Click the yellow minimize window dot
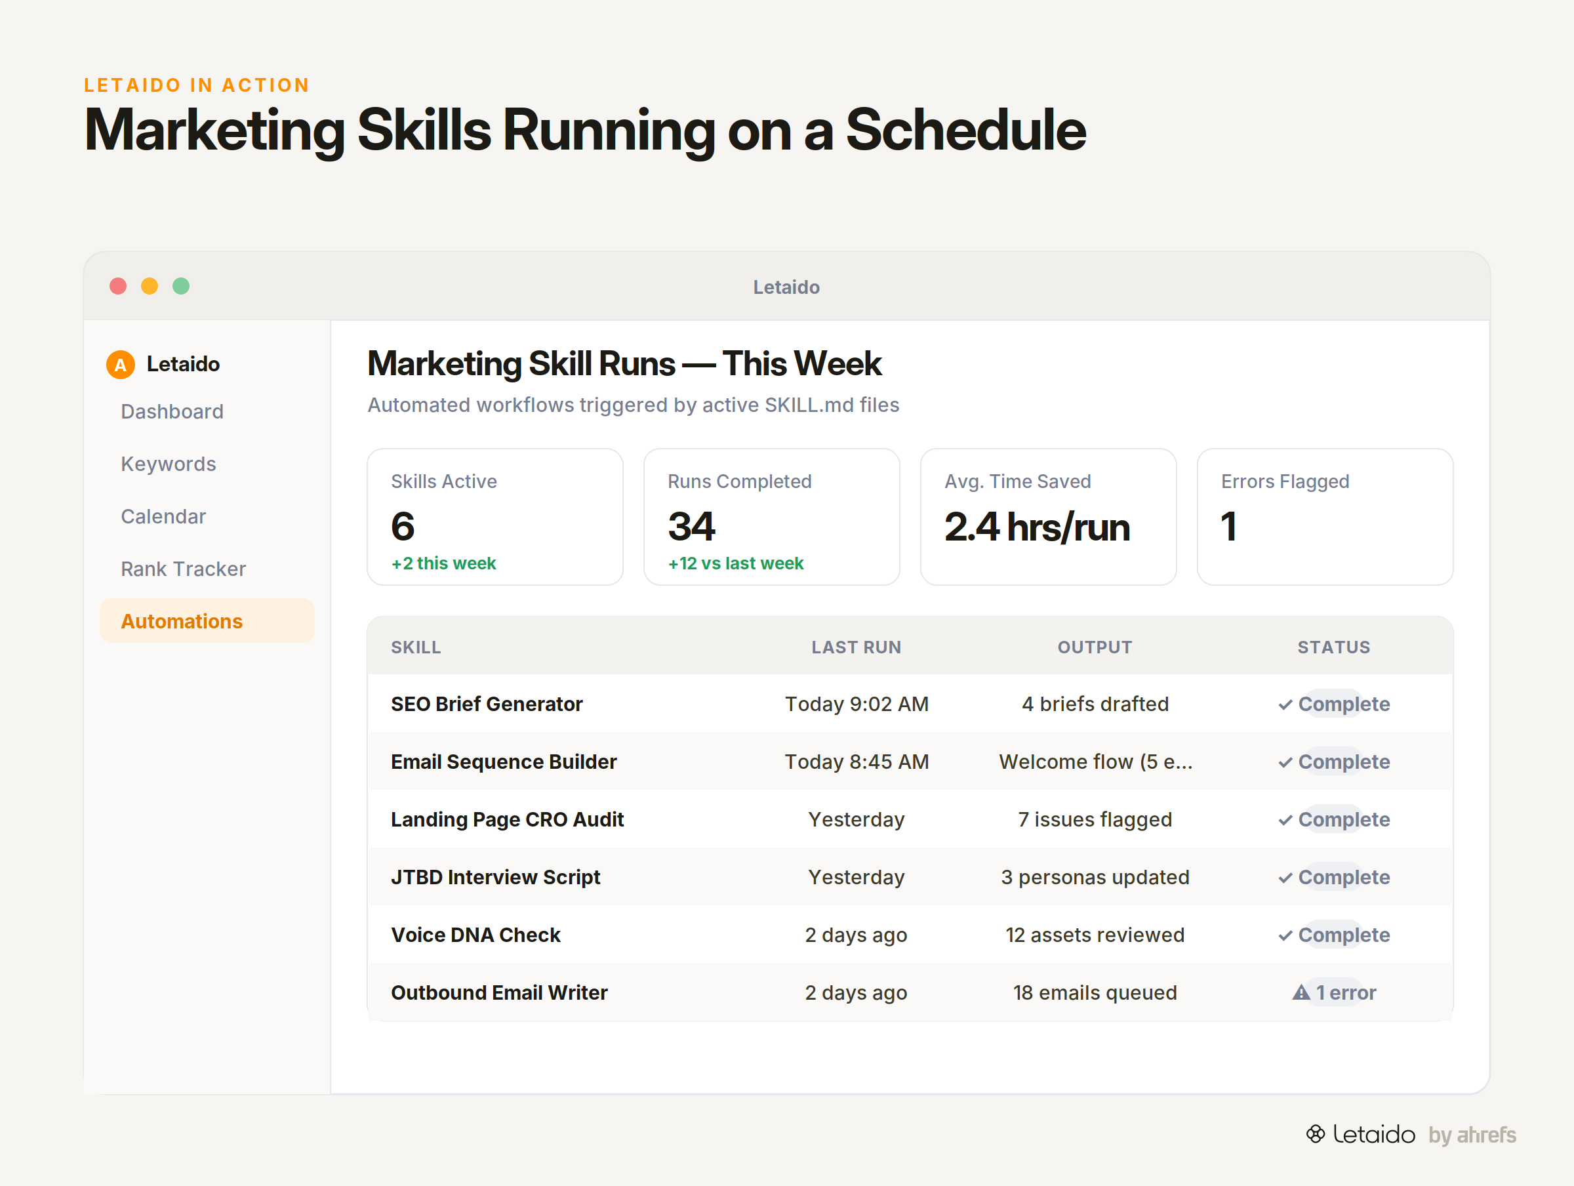1574x1186 pixels. [150, 286]
